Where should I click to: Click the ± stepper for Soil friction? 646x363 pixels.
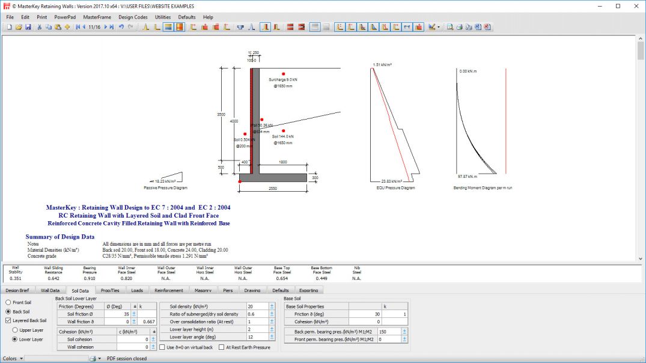coord(135,314)
